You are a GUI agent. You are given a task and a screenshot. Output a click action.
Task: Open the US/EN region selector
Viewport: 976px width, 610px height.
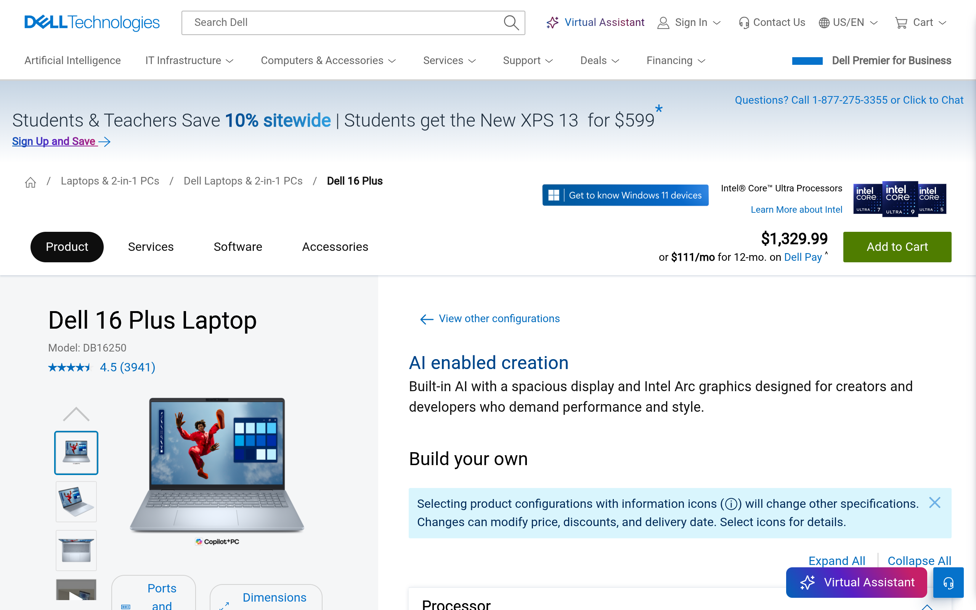click(x=848, y=22)
